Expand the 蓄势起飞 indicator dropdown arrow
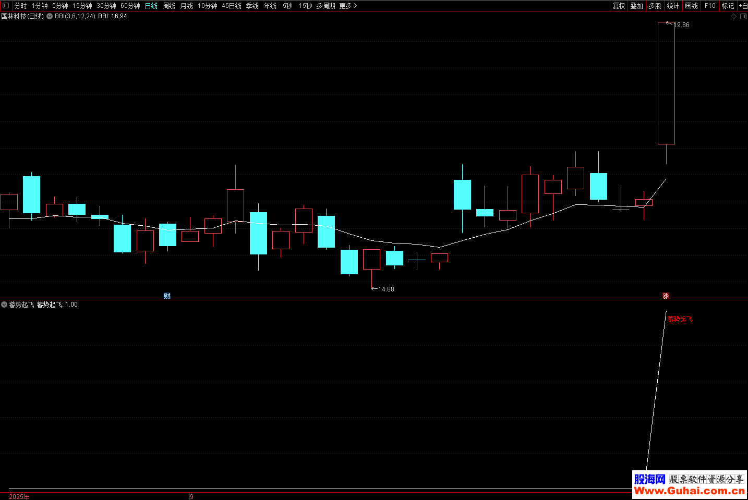Image resolution: width=748 pixels, height=500 pixels. click(x=4, y=304)
